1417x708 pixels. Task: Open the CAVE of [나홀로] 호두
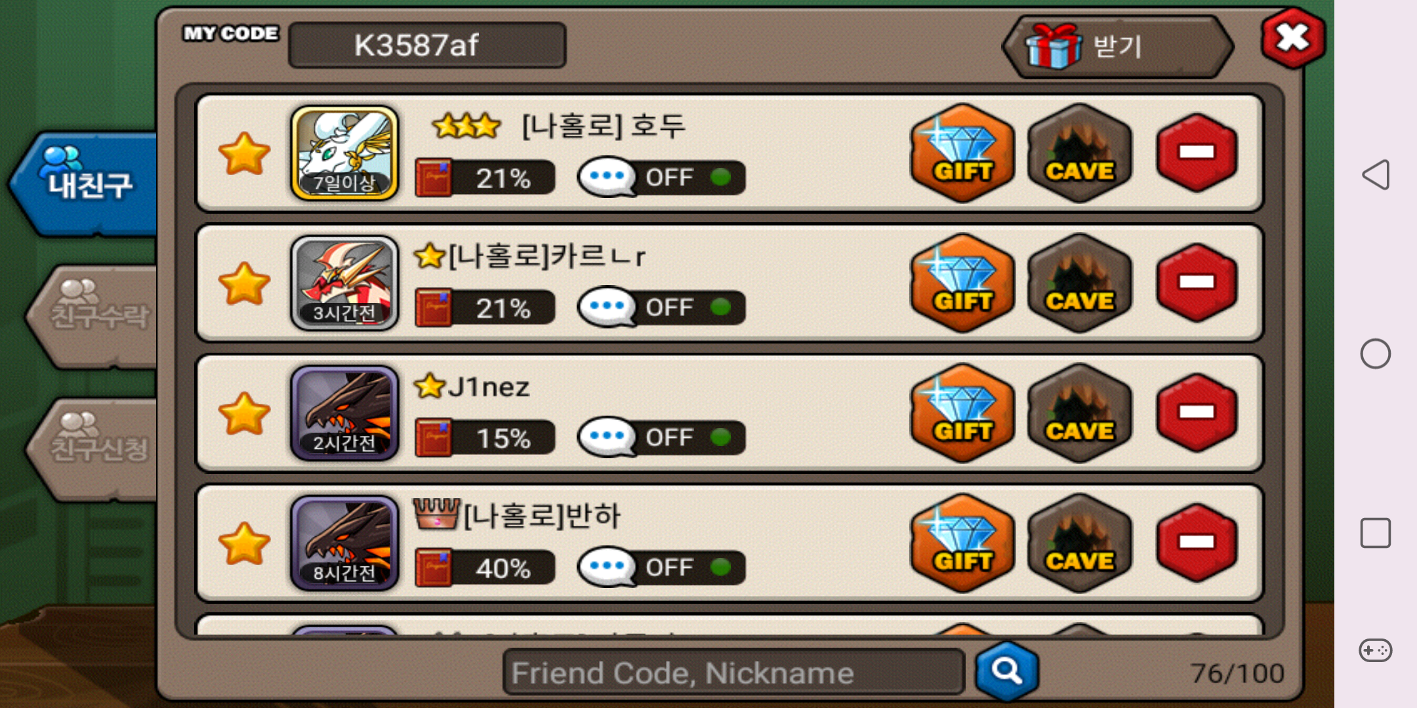[x=1080, y=153]
